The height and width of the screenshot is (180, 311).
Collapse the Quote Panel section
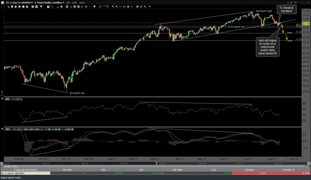2,166
